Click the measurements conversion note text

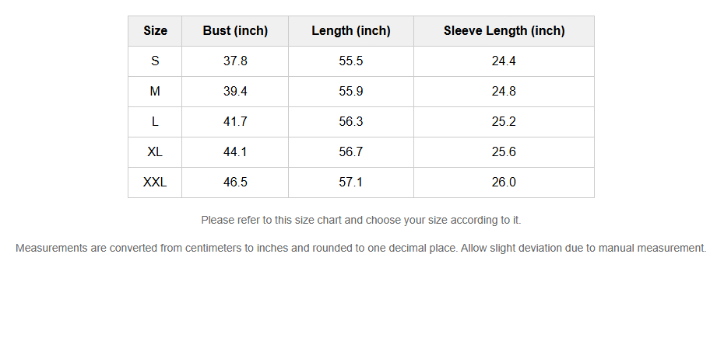tap(361, 249)
